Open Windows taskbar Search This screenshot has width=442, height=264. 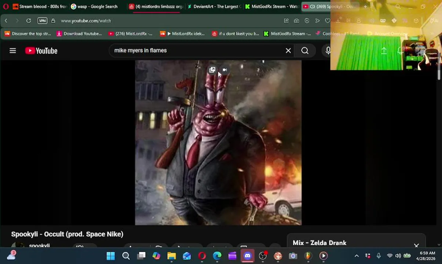click(126, 256)
